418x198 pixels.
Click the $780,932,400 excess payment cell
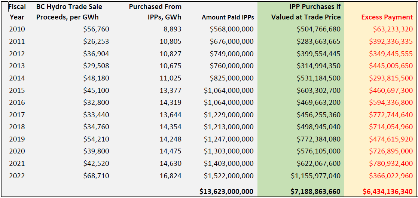pyautogui.click(x=389, y=163)
